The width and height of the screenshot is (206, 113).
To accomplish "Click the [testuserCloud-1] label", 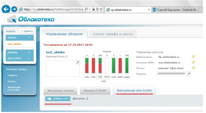I will coord(57,56).
